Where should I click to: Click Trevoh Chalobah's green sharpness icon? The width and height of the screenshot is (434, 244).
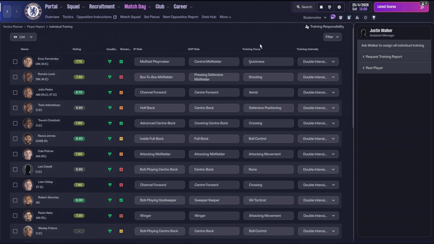[x=121, y=123]
